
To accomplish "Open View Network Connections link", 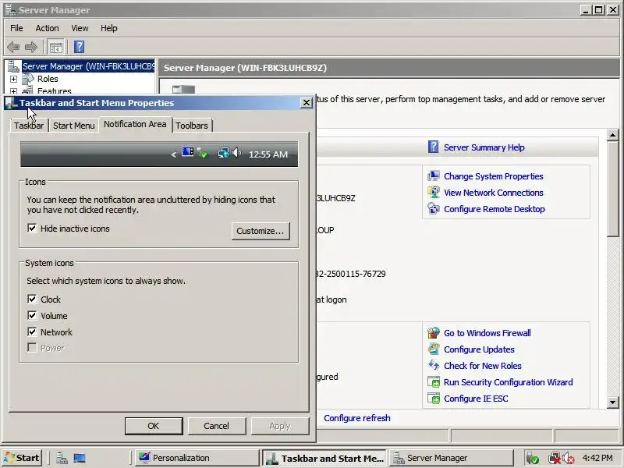I will click(494, 193).
